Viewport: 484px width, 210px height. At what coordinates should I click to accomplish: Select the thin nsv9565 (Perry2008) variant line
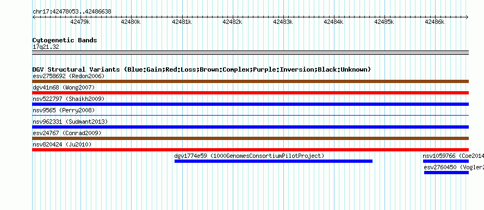(250, 116)
